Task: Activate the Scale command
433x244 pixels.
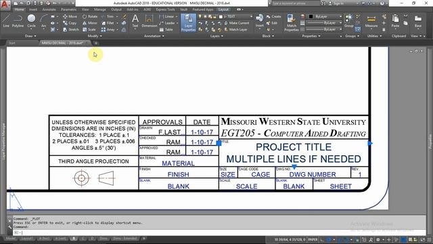Action: point(89,30)
